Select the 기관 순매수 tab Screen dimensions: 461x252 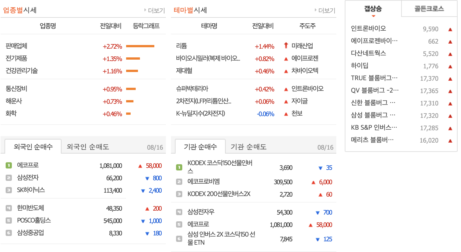[x=200, y=147]
